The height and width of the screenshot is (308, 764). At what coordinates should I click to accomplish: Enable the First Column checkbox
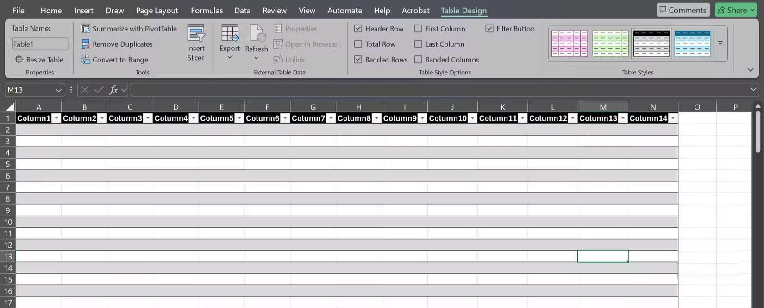click(418, 29)
